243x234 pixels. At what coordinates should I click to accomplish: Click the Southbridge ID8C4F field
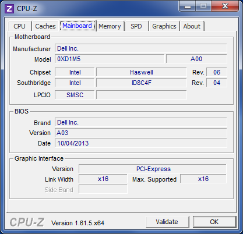(x=142, y=83)
